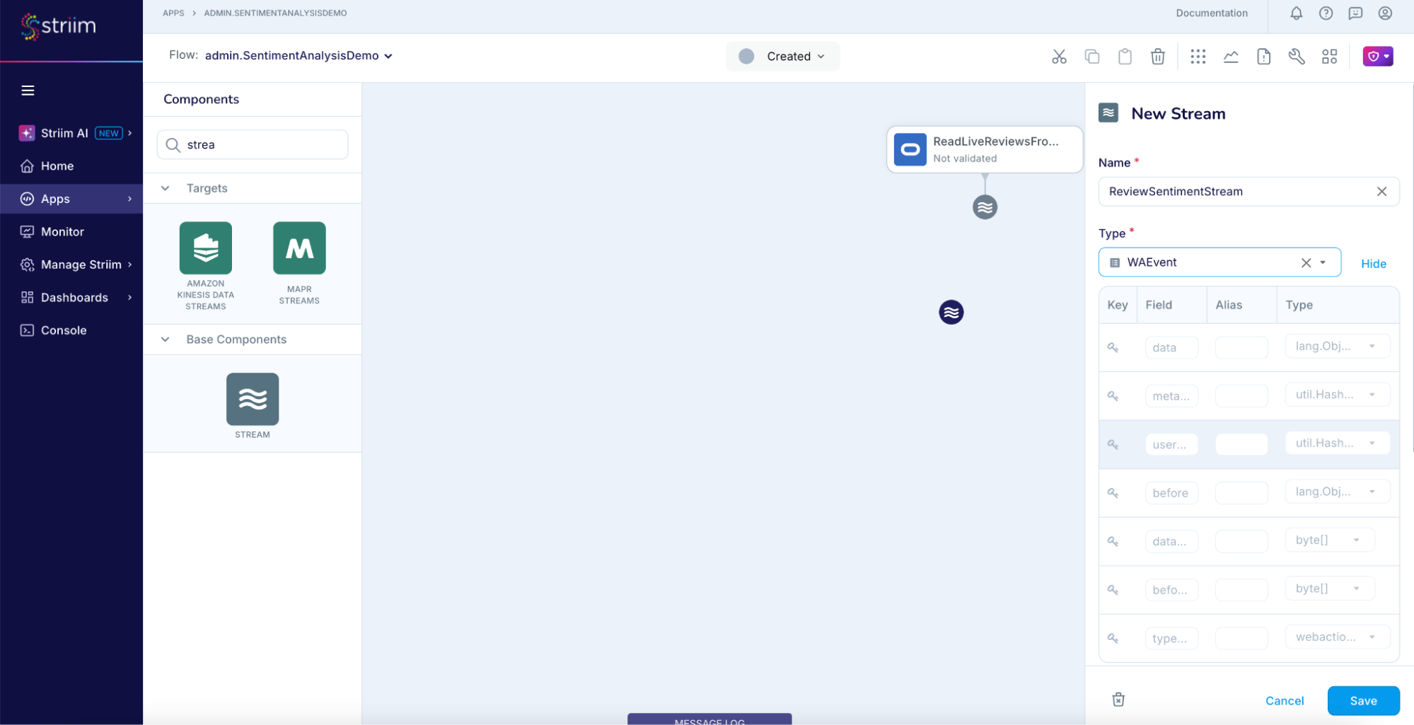Open the Message Log bar
The image size is (1414, 725).
(709, 719)
